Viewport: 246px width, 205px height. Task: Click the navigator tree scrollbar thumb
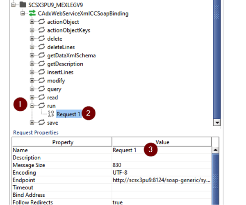coord(217,59)
